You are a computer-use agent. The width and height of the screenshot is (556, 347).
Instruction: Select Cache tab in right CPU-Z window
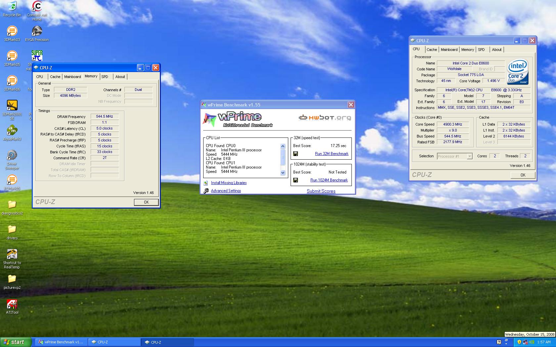[x=432, y=50]
